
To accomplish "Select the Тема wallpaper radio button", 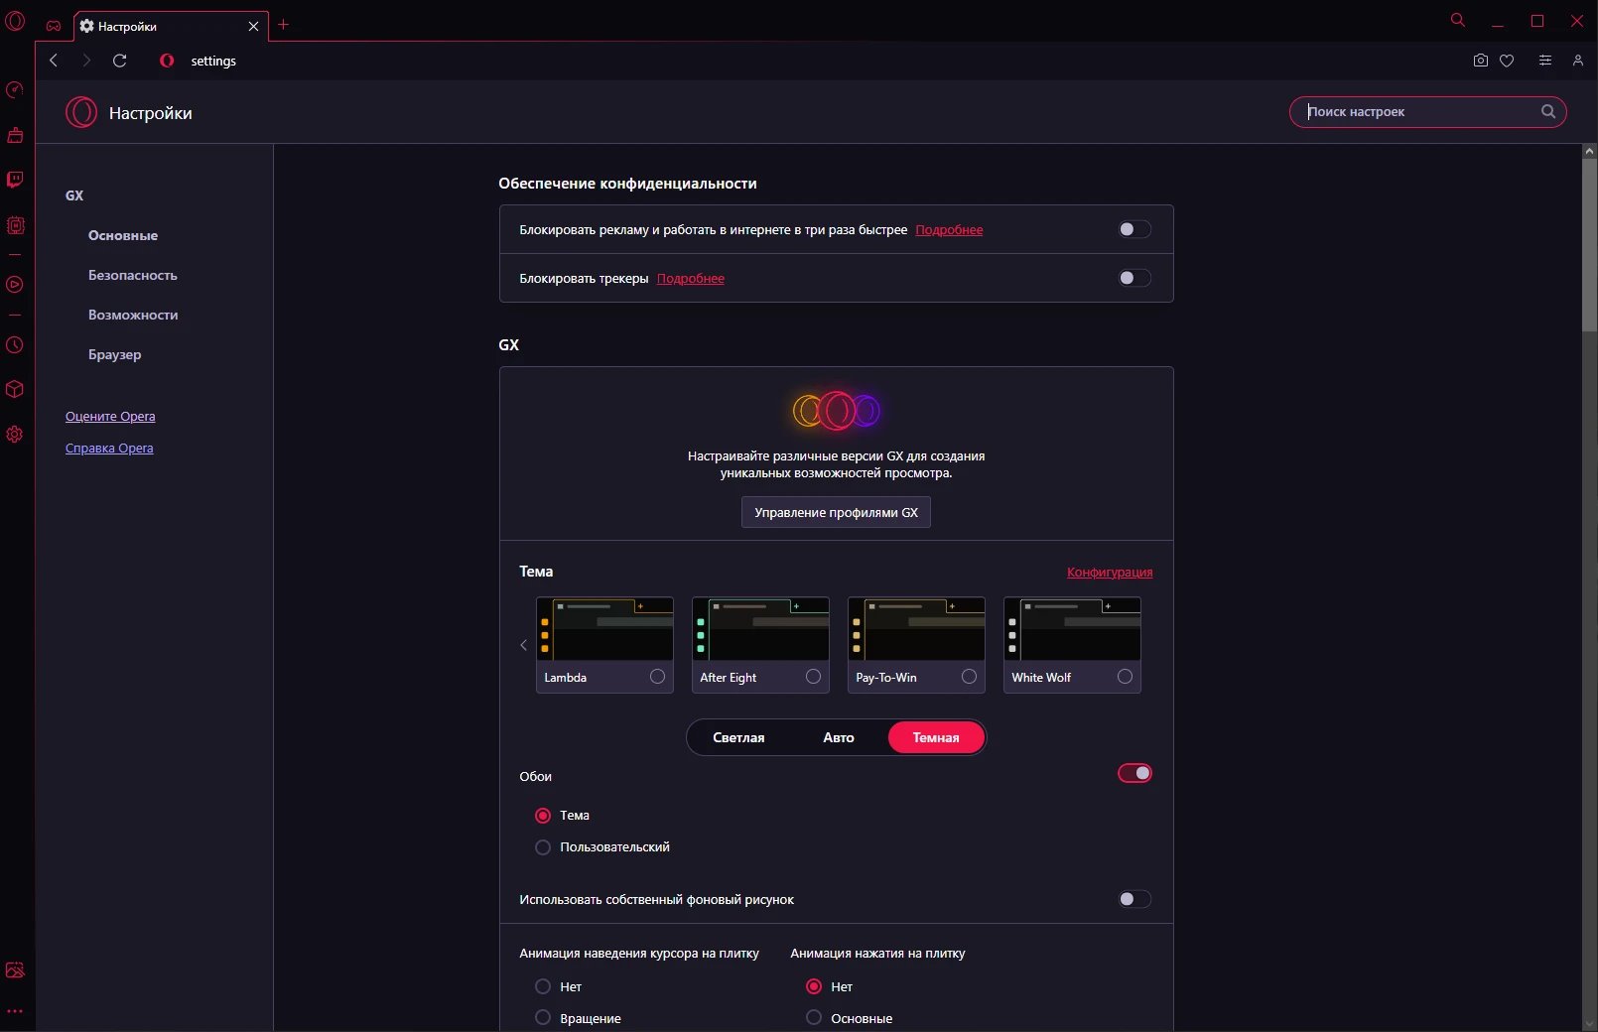I will click(x=543, y=816).
